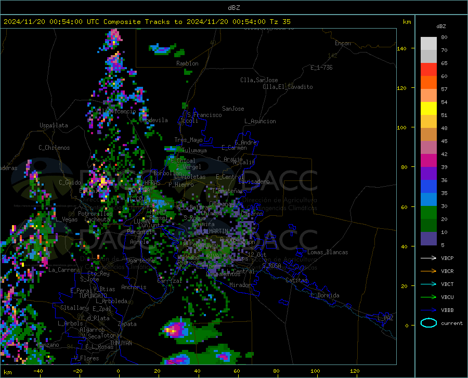The image size is (468, 378).
Task: Select the yellow 51 dBZ color swatch
Action: pyautogui.click(x=428, y=109)
